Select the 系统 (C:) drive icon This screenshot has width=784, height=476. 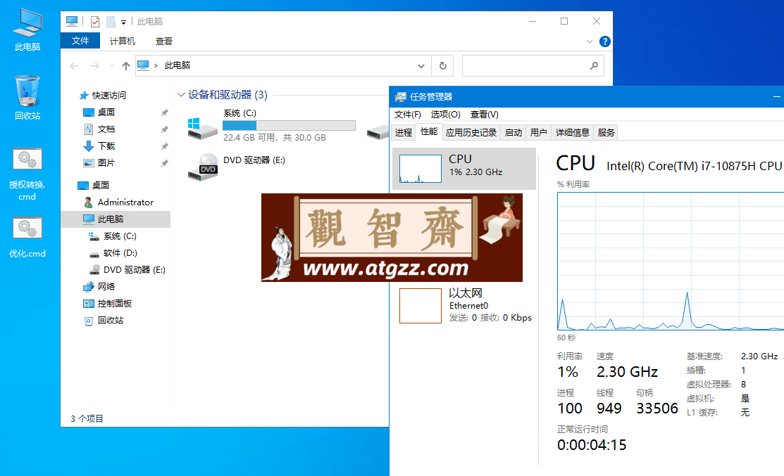pos(202,128)
